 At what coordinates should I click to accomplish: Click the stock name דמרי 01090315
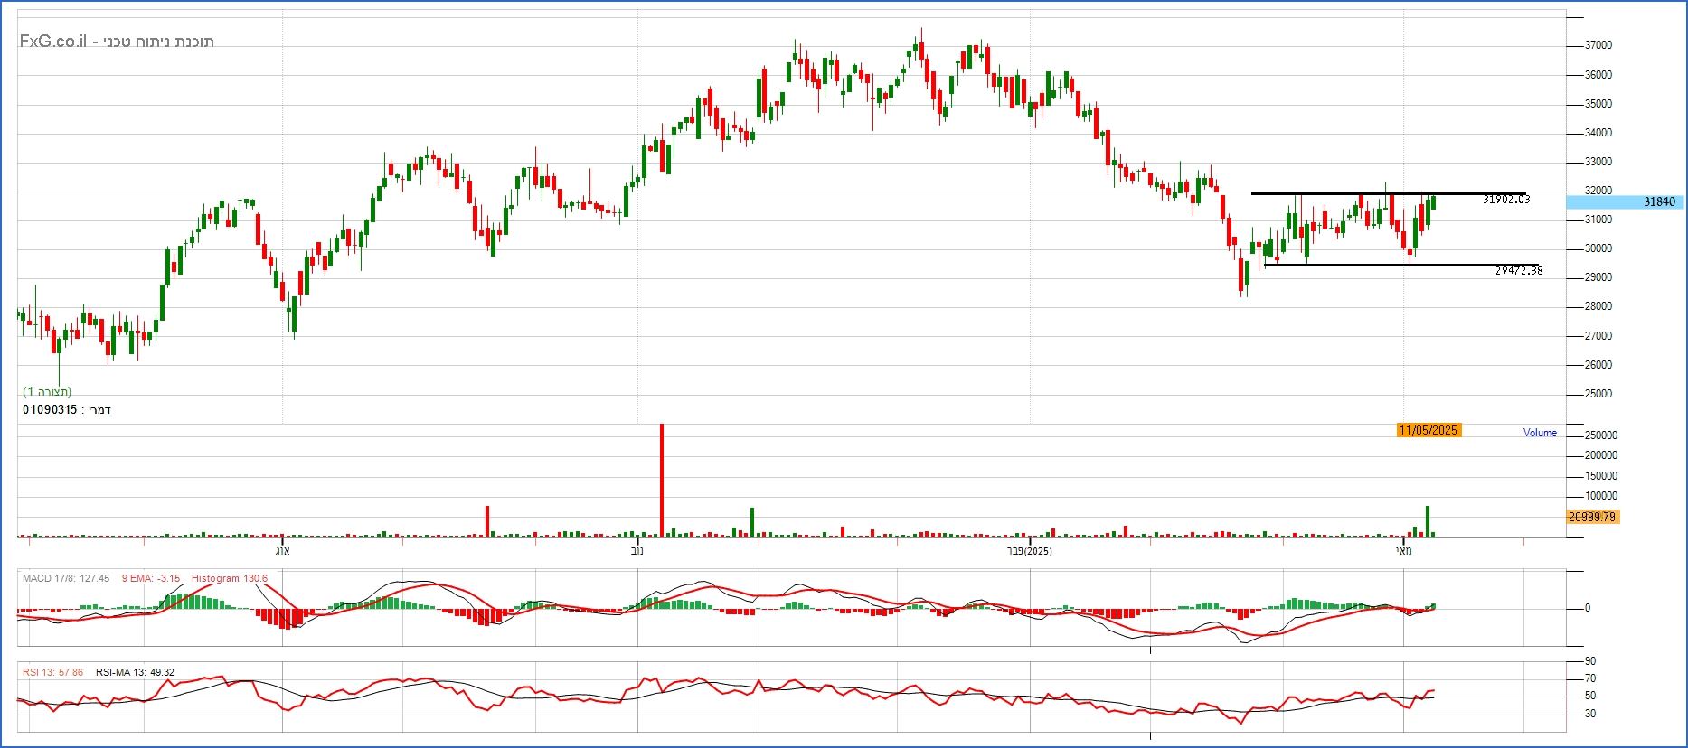coord(67,410)
